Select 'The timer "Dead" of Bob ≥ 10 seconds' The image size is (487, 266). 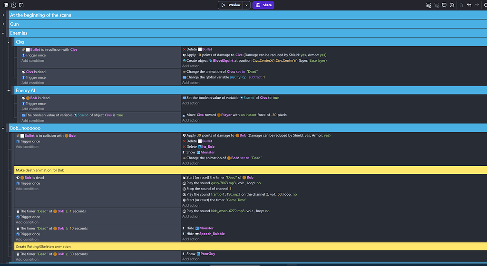[52, 228]
